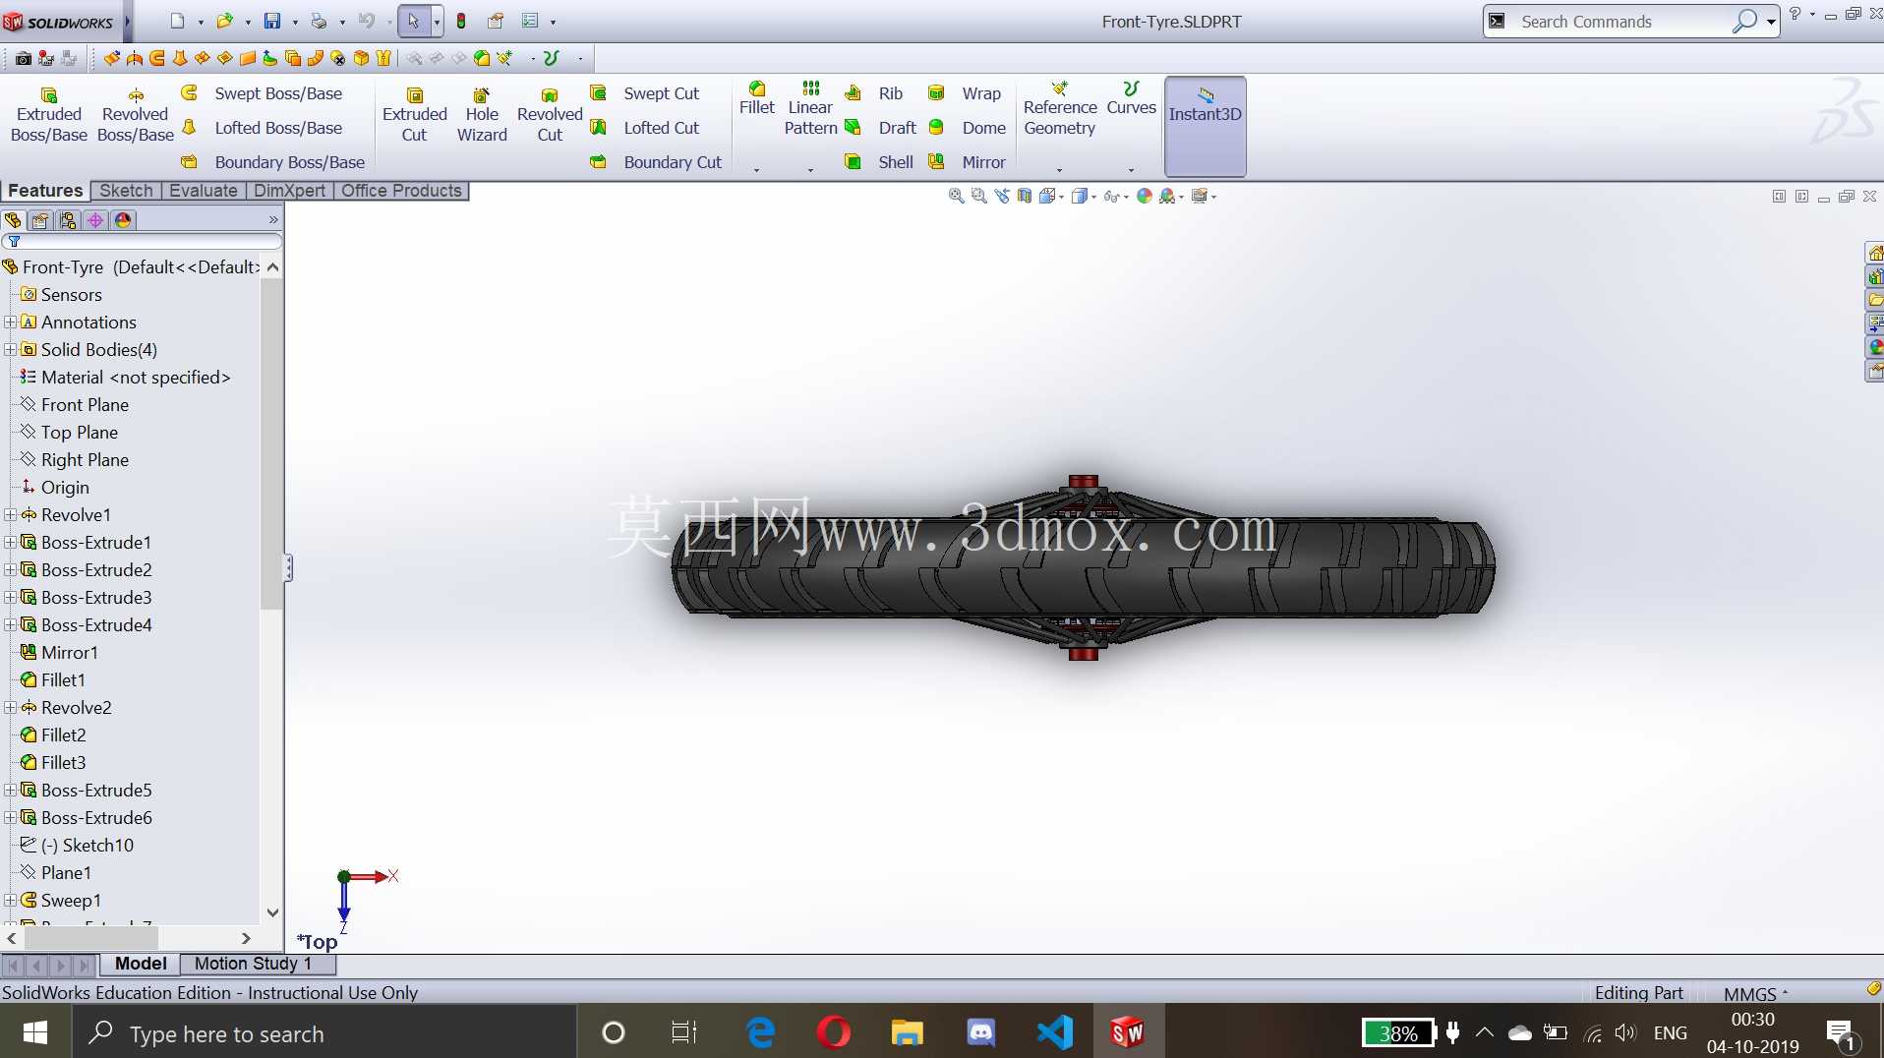Click the Print icon

(319, 21)
